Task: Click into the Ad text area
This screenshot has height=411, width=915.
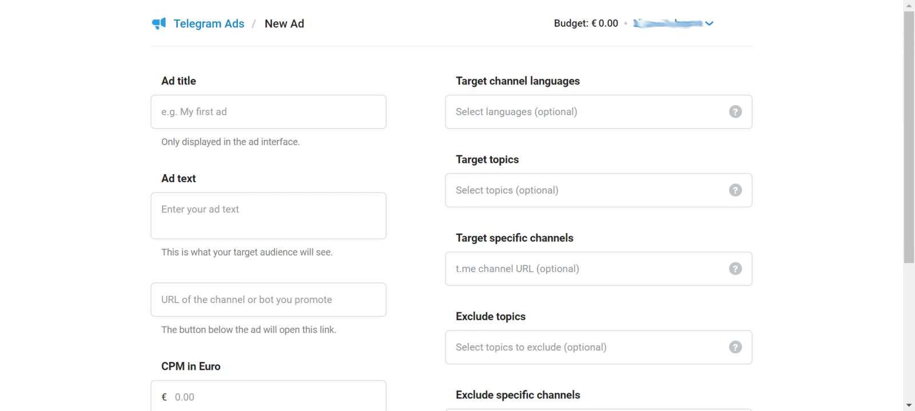Action: tap(268, 215)
